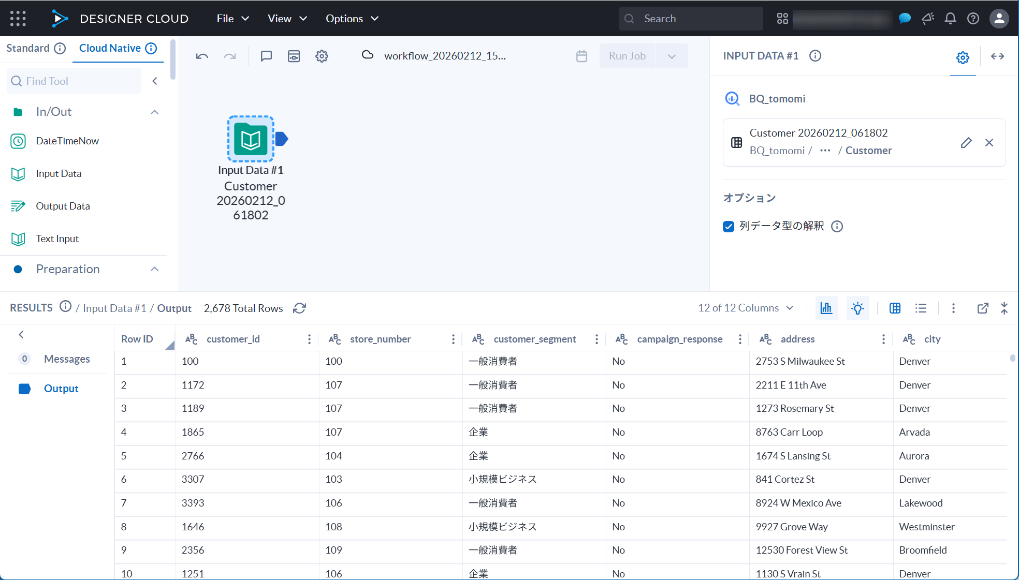Open workflow settings with the gear icon
The width and height of the screenshot is (1019, 580).
[322, 56]
